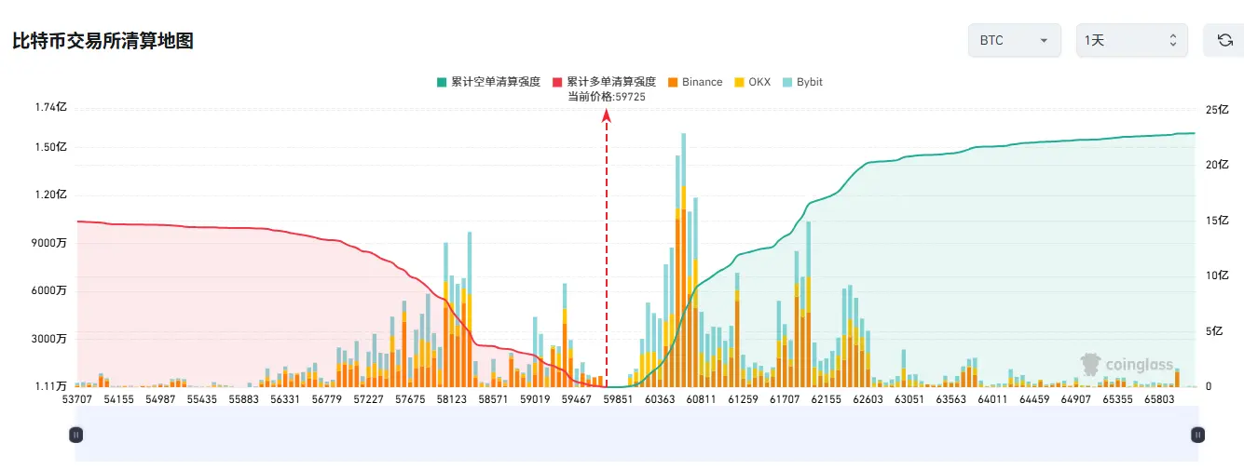Viewport: 1244px width, 470px height.
Task: Click x-axis label 58123
Action: pyautogui.click(x=451, y=398)
